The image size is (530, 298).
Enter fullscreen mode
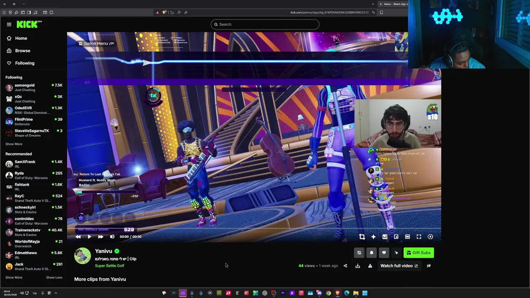pyautogui.click(x=419, y=237)
